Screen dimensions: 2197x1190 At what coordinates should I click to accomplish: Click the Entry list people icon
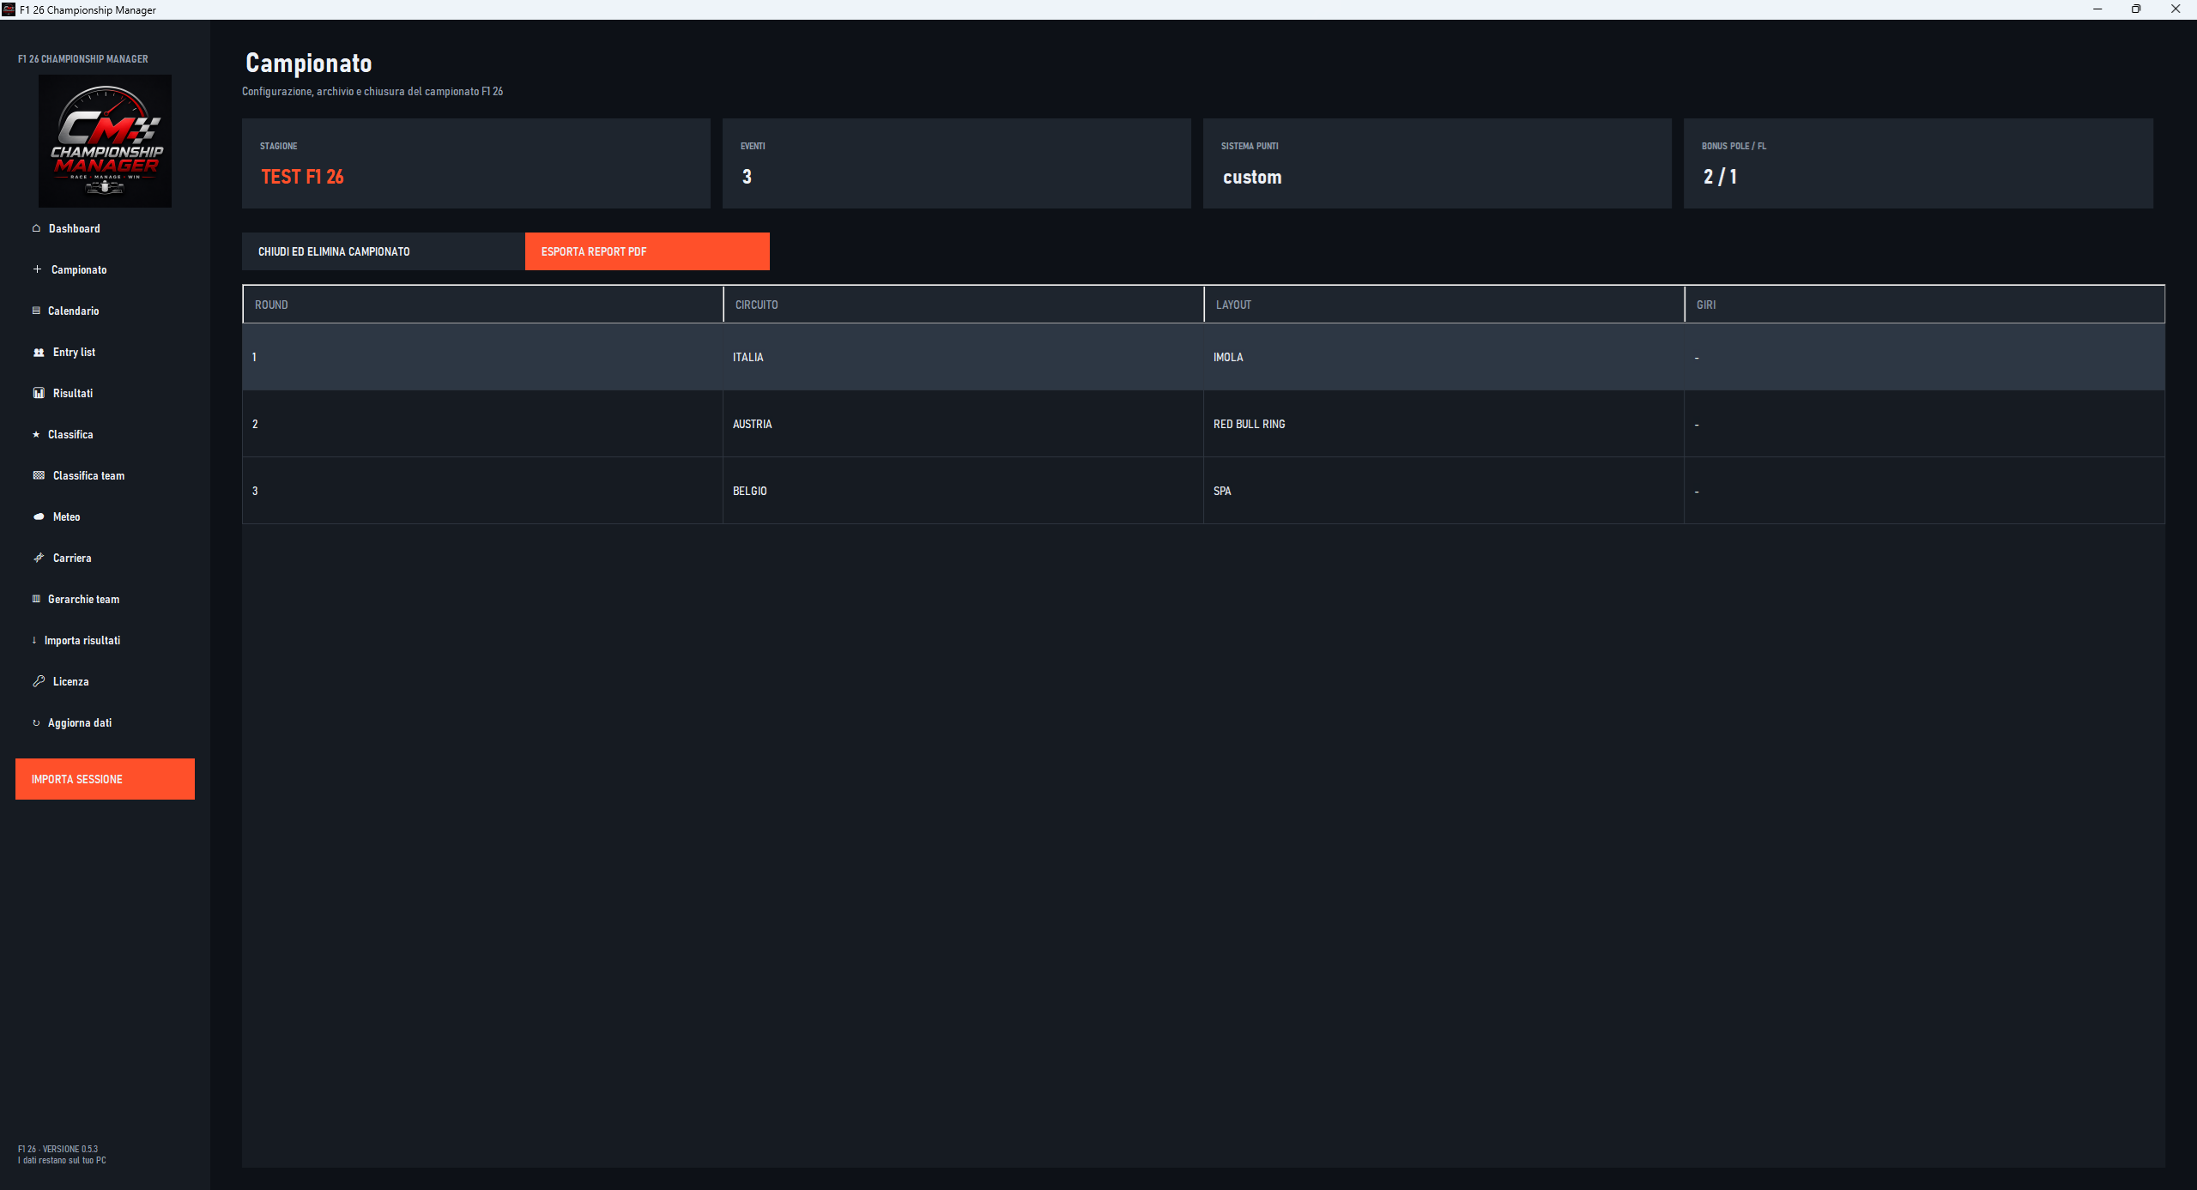[39, 353]
